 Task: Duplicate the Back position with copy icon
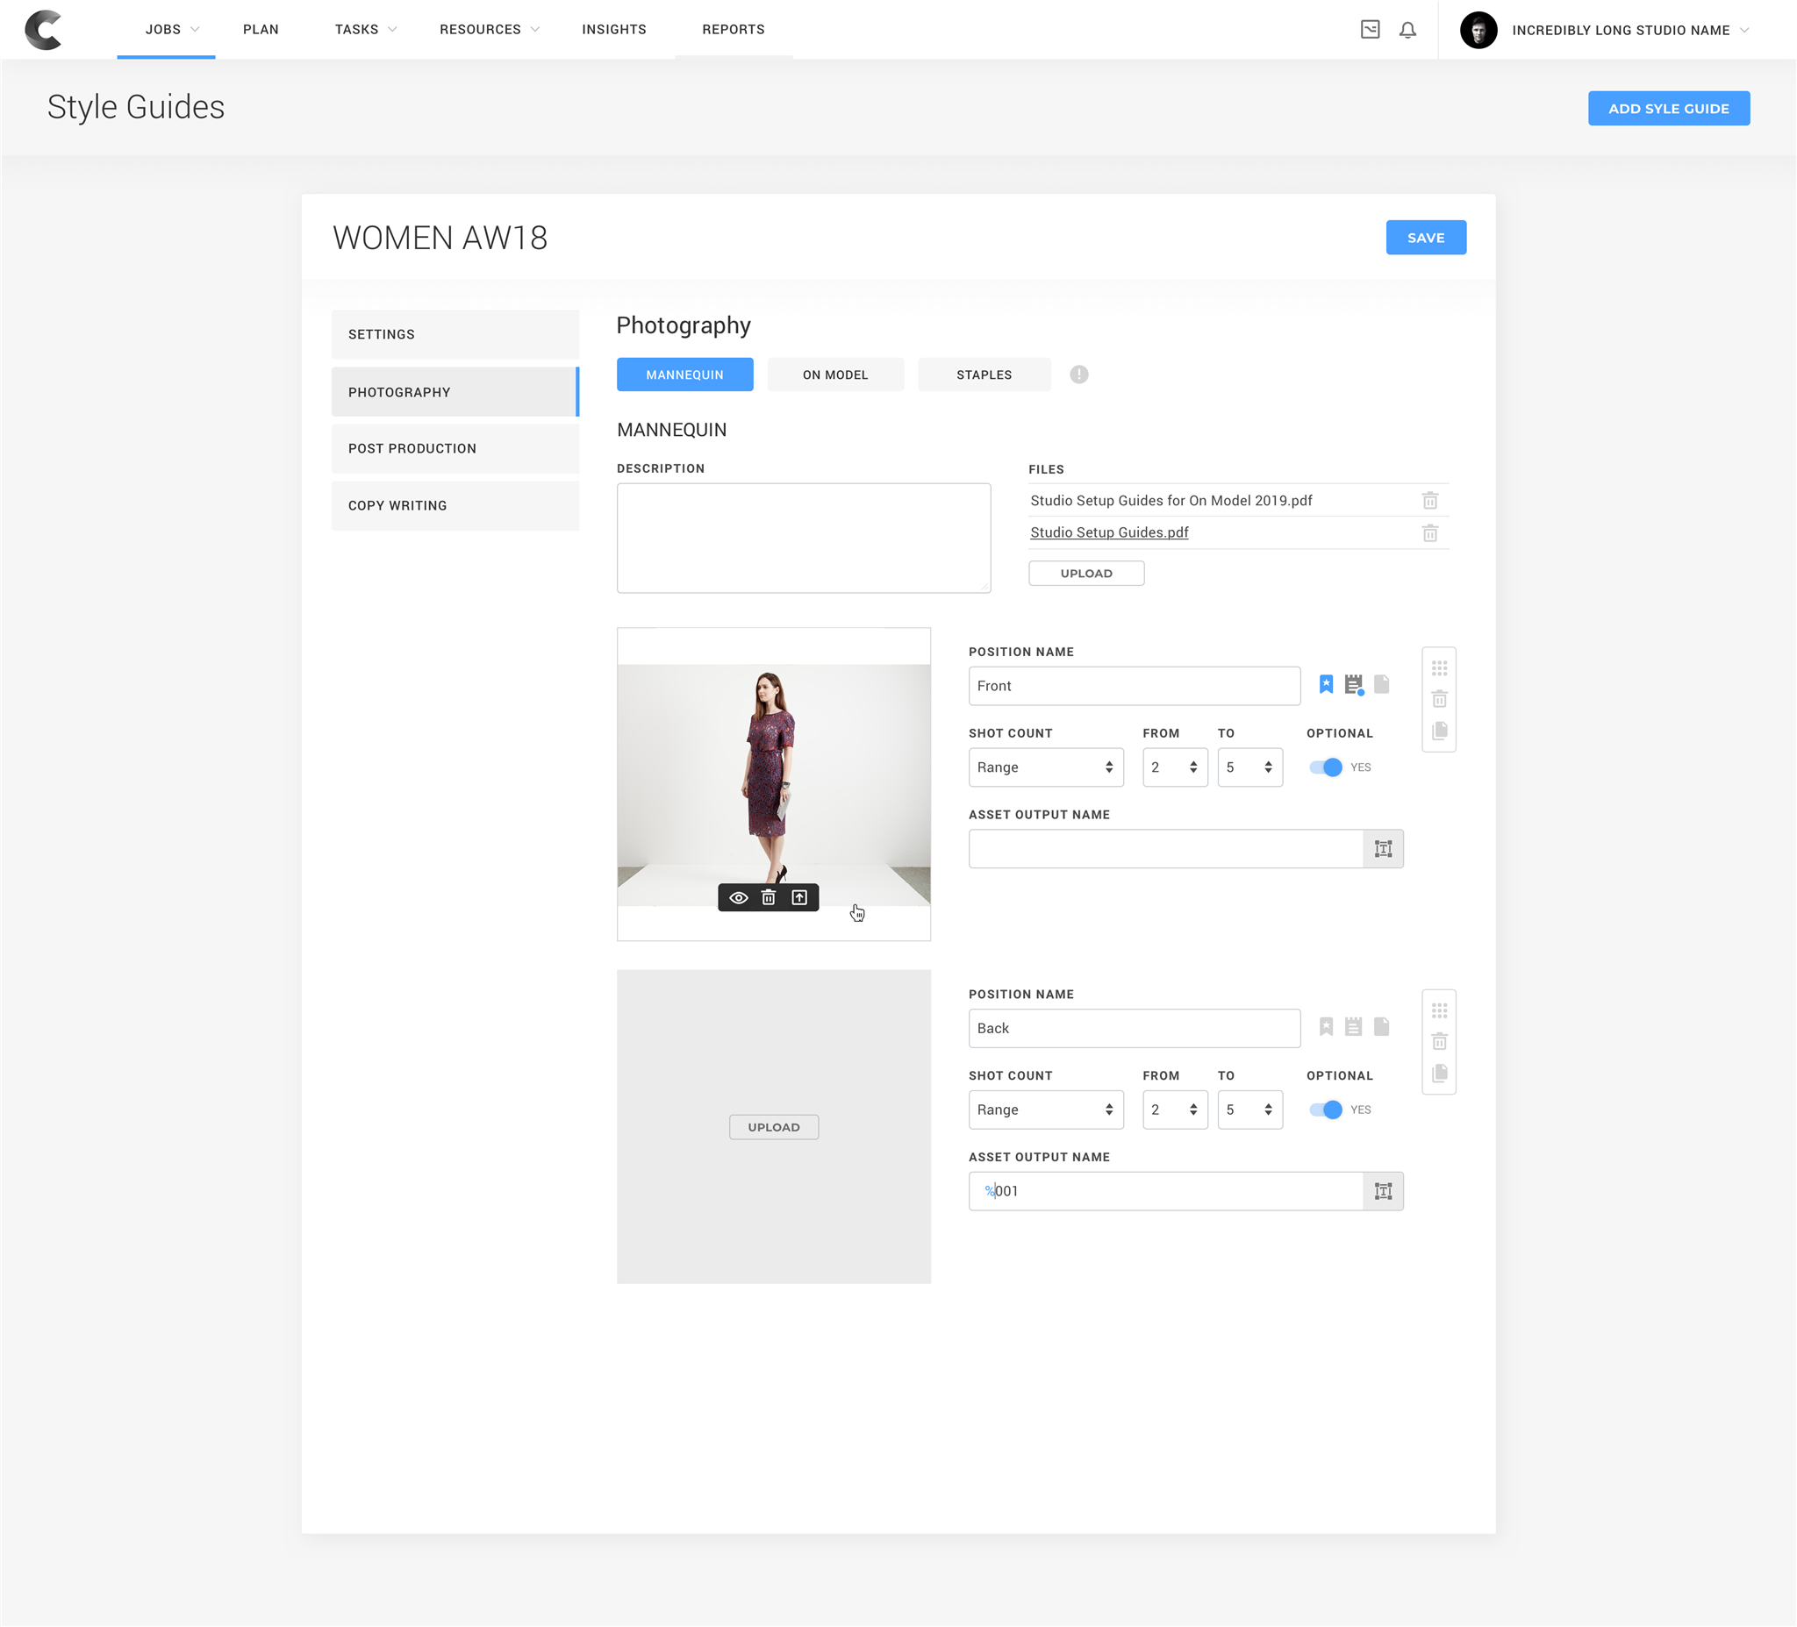pos(1439,1073)
